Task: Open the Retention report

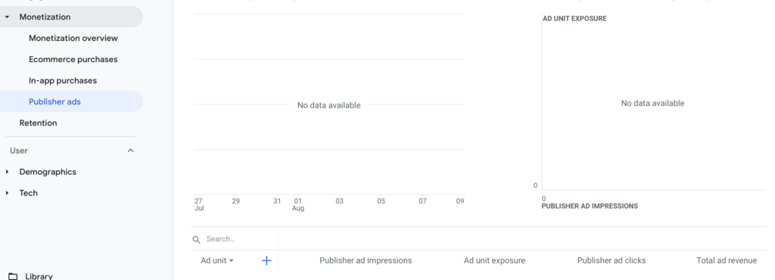Action: coord(38,123)
